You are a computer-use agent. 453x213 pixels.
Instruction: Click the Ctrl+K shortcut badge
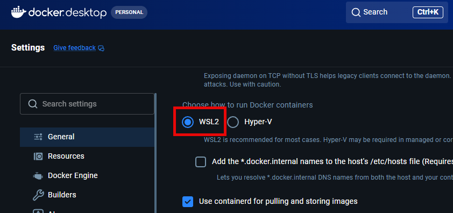click(x=428, y=12)
